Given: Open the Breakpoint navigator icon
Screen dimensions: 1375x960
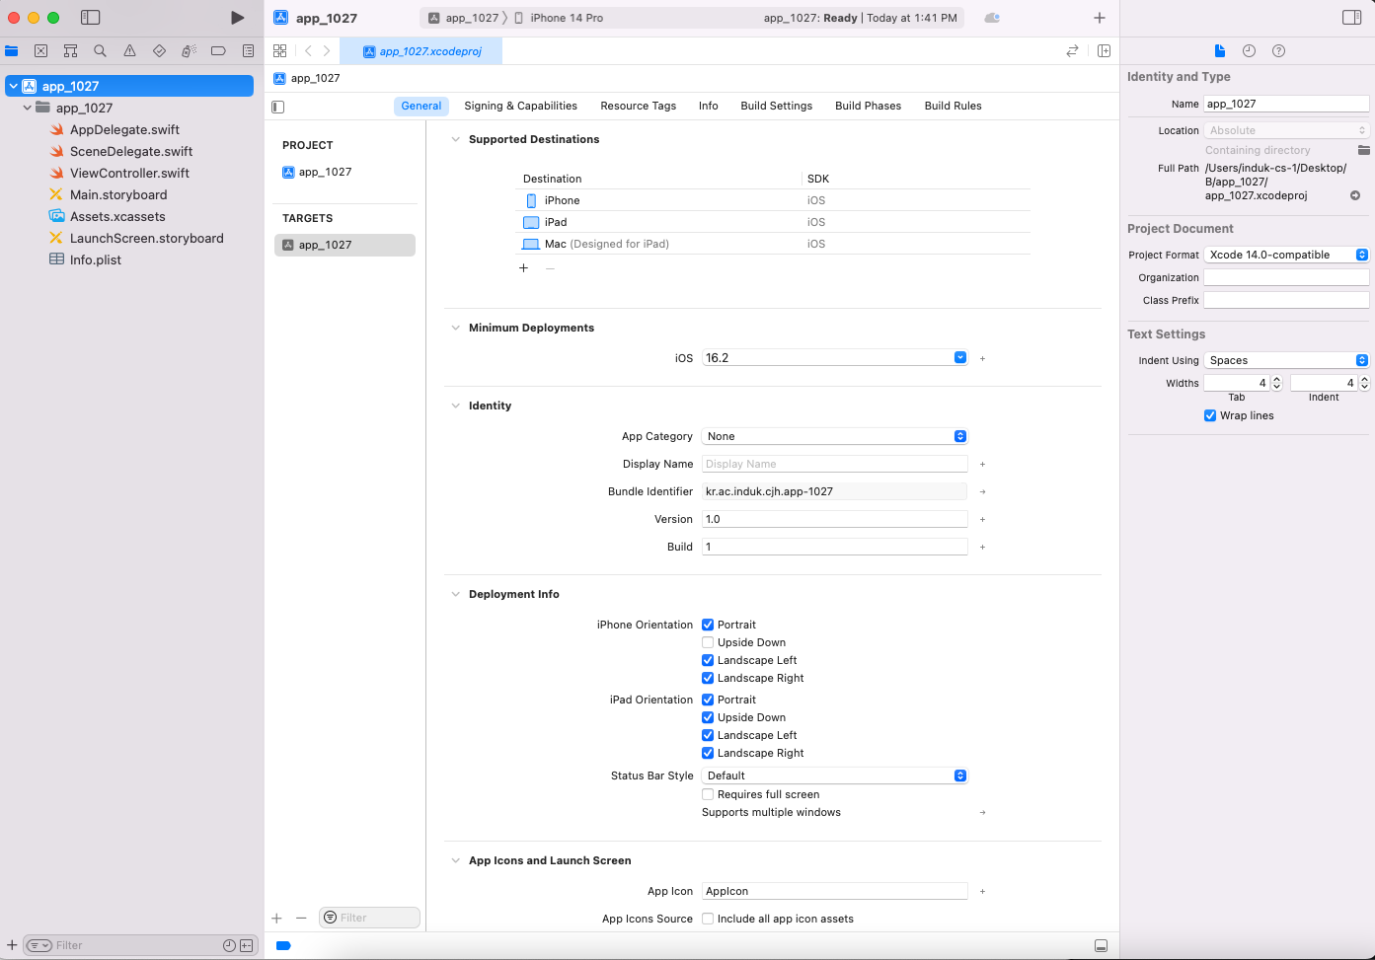Looking at the screenshot, I should coord(218,50).
